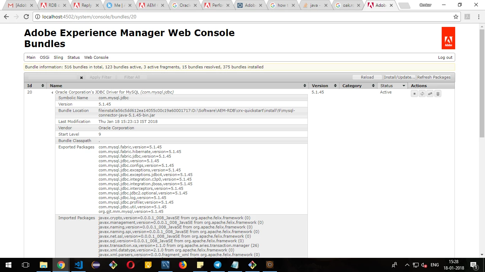Open Telegram from the taskbar
The height and width of the screenshot is (272, 485).
tap(218, 265)
